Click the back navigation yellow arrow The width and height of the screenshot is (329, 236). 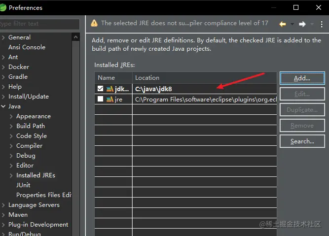283,24
